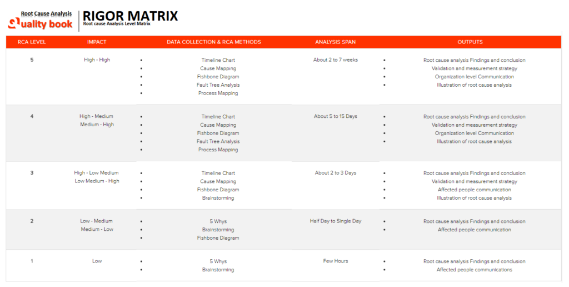Click the RCA LEVEL column header
The width and height of the screenshot is (569, 287).
coord(32,42)
